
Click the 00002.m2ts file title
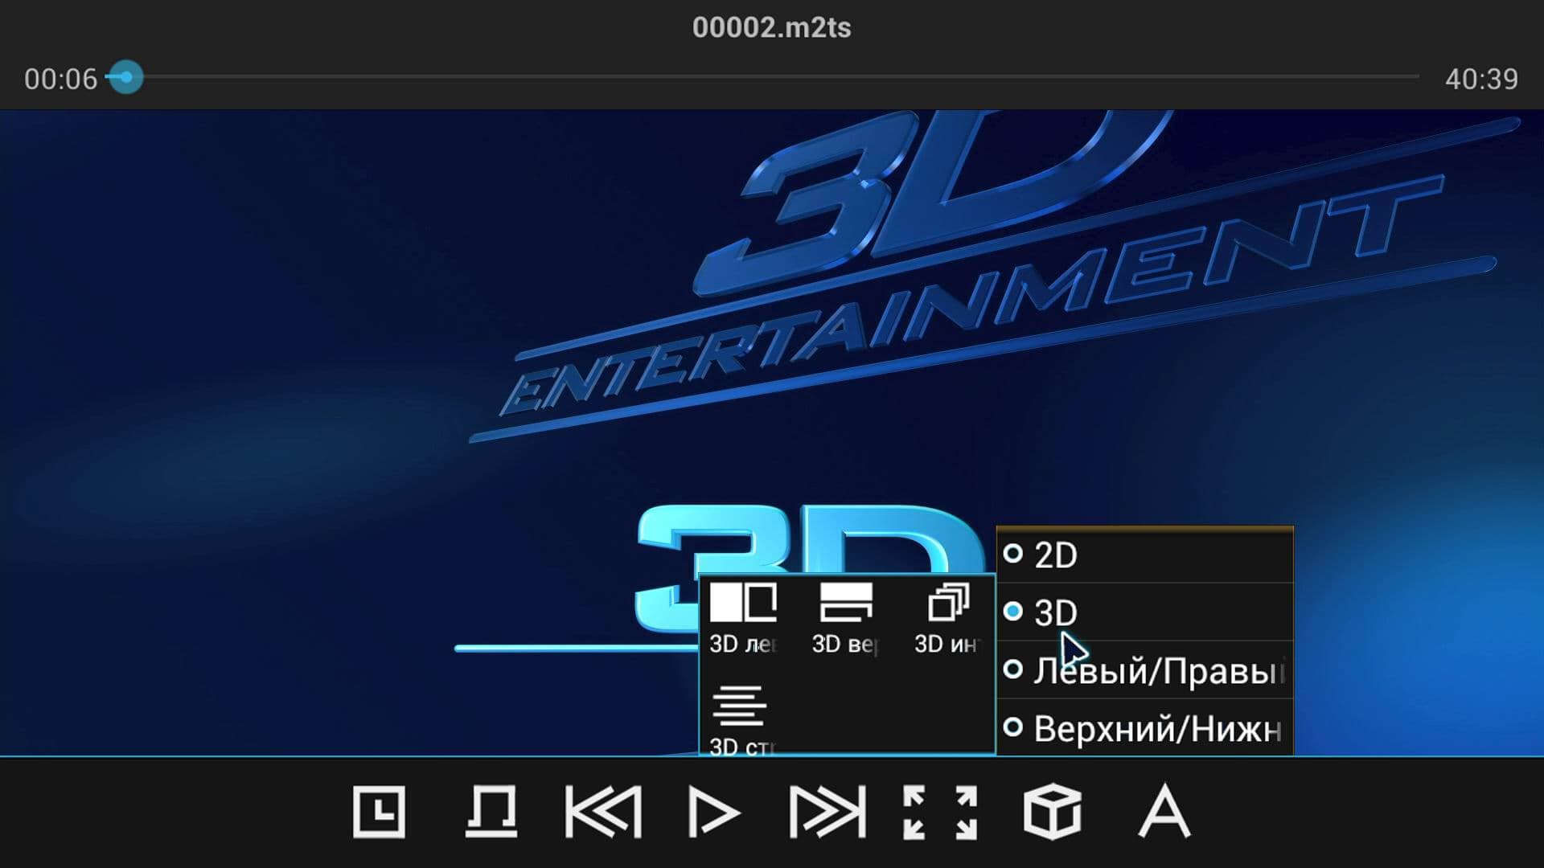[771, 27]
